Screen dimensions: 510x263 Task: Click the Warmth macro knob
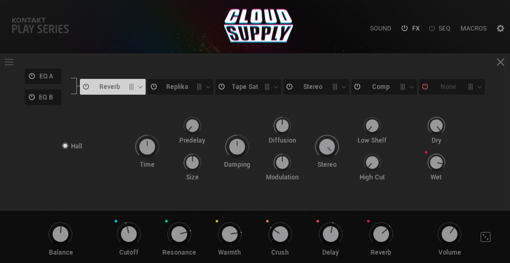point(229,234)
